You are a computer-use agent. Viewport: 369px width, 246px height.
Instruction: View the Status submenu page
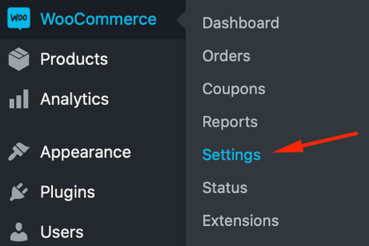[x=225, y=188]
